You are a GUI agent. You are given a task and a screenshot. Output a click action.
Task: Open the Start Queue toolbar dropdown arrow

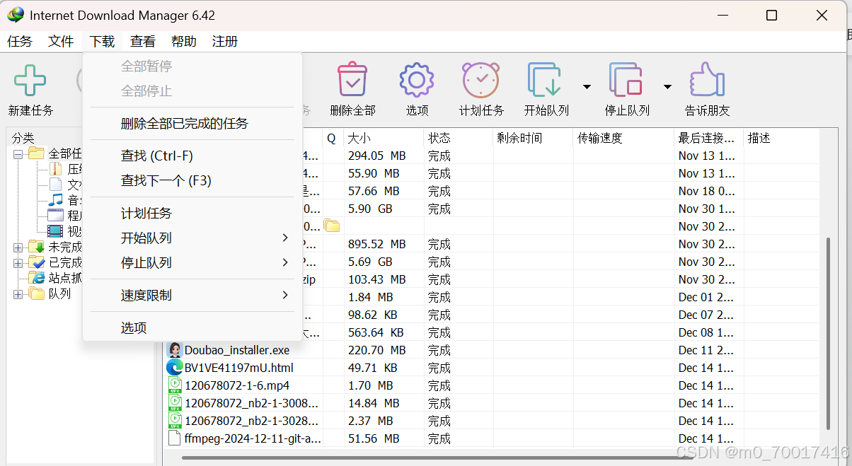(587, 86)
